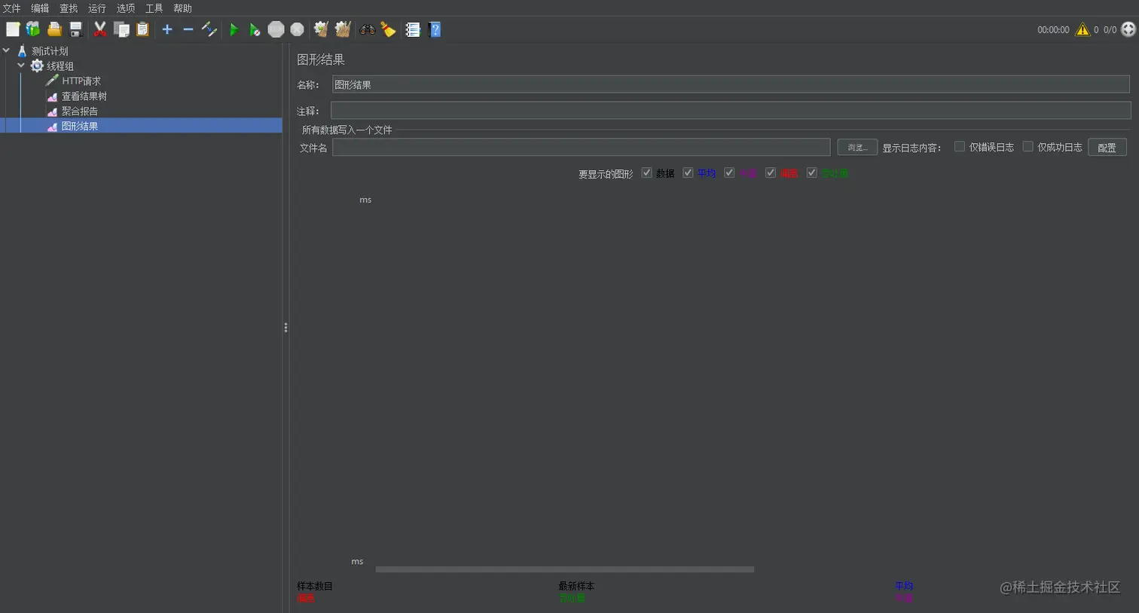This screenshot has height=613, width=1139.
Task: Focus the 文件名 input field
Action: point(582,148)
